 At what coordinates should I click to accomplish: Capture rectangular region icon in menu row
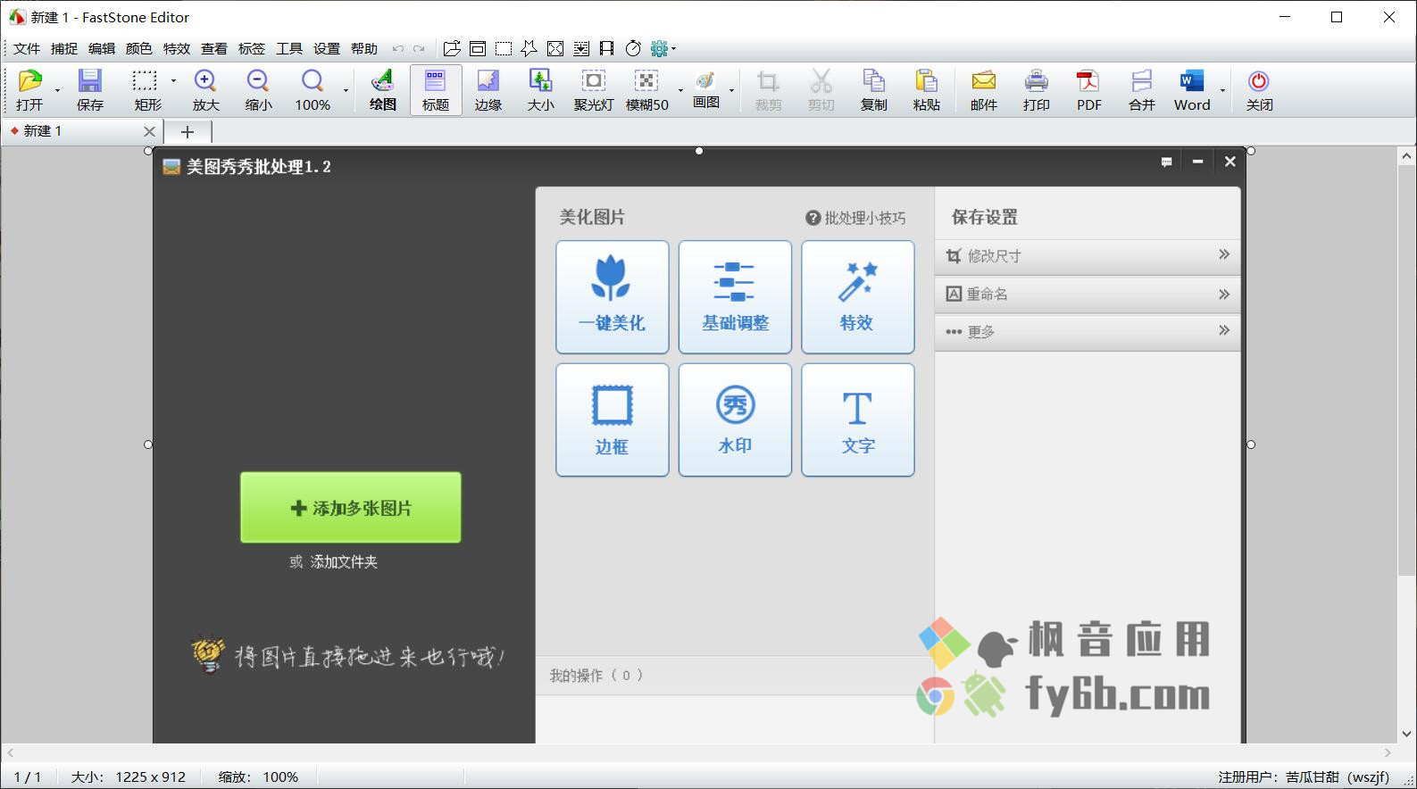click(x=504, y=48)
